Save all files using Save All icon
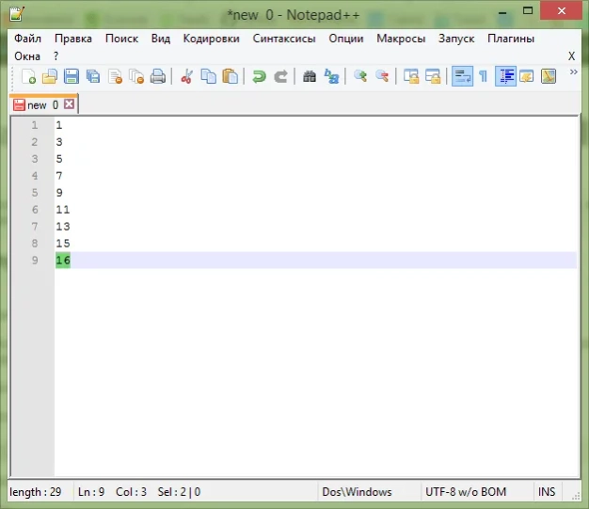The width and height of the screenshot is (589, 509). coord(93,76)
